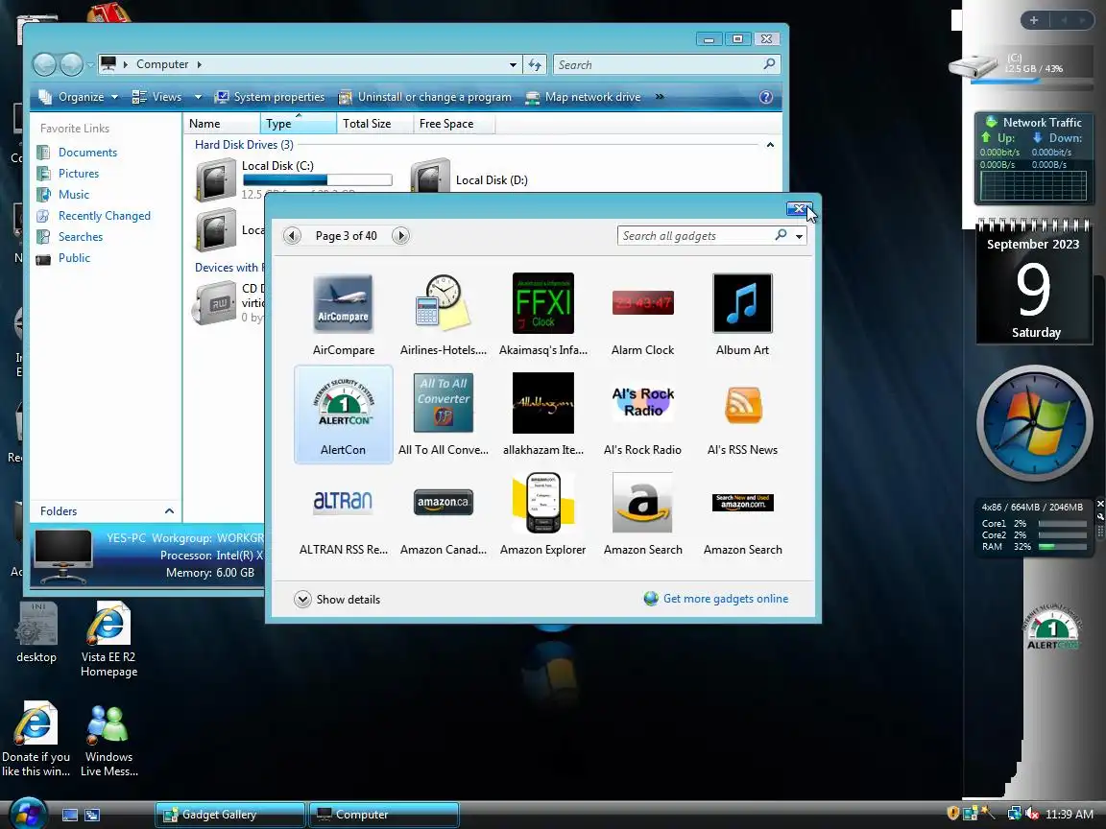The height and width of the screenshot is (829, 1106).
Task: Refresh the Computer window
Action: 536,65
